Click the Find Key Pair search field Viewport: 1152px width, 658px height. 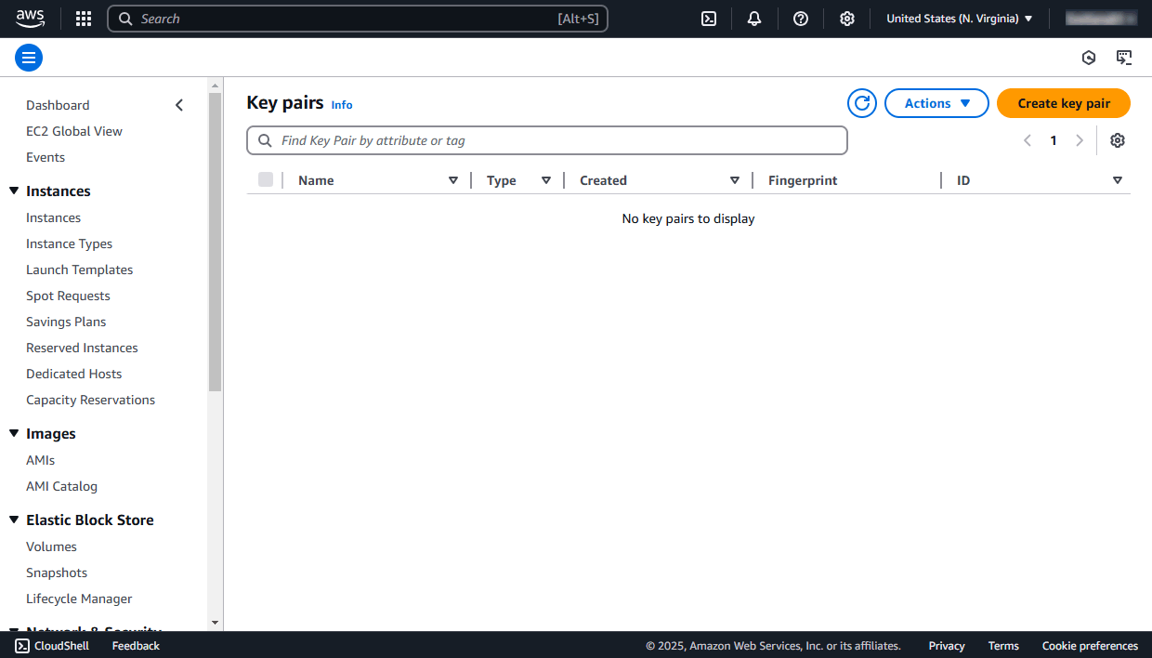pyautogui.click(x=546, y=139)
